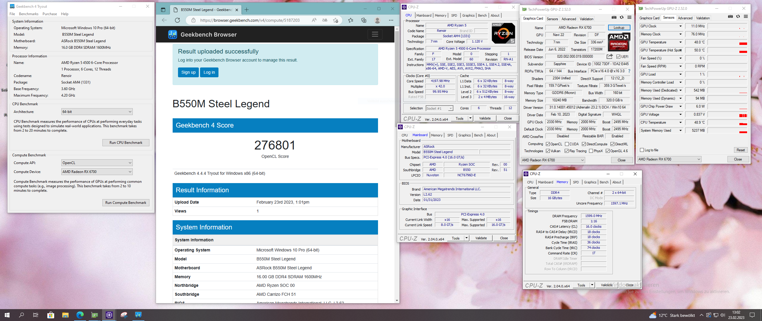Viewport: 762px width, 321px height.
Task: Click the camera icon in GPU-Z Sensors window
Action: [730, 17]
